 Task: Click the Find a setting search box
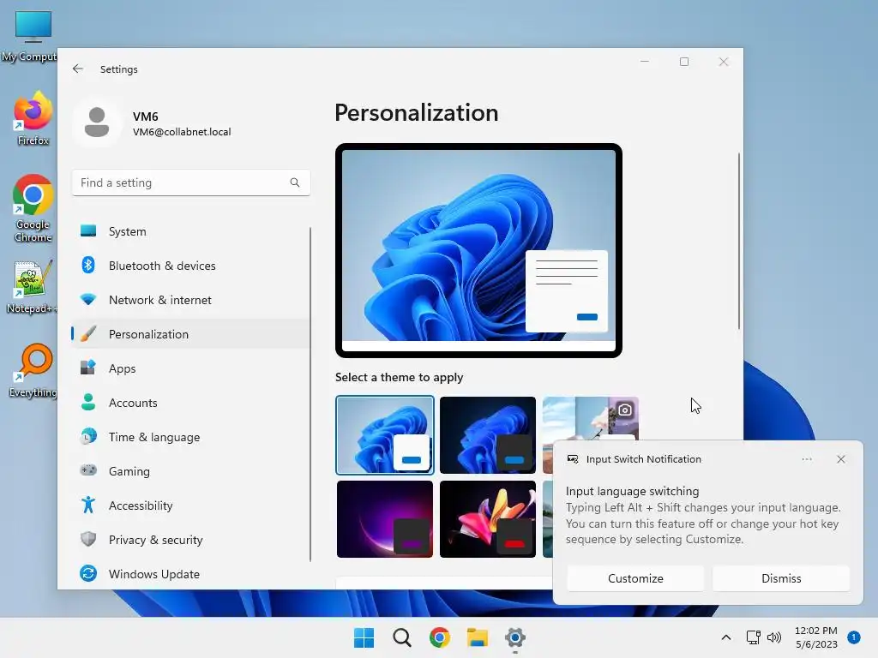(x=191, y=182)
